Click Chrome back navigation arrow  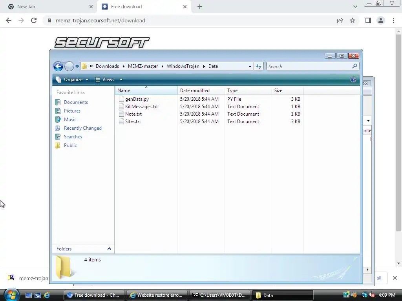click(9, 20)
